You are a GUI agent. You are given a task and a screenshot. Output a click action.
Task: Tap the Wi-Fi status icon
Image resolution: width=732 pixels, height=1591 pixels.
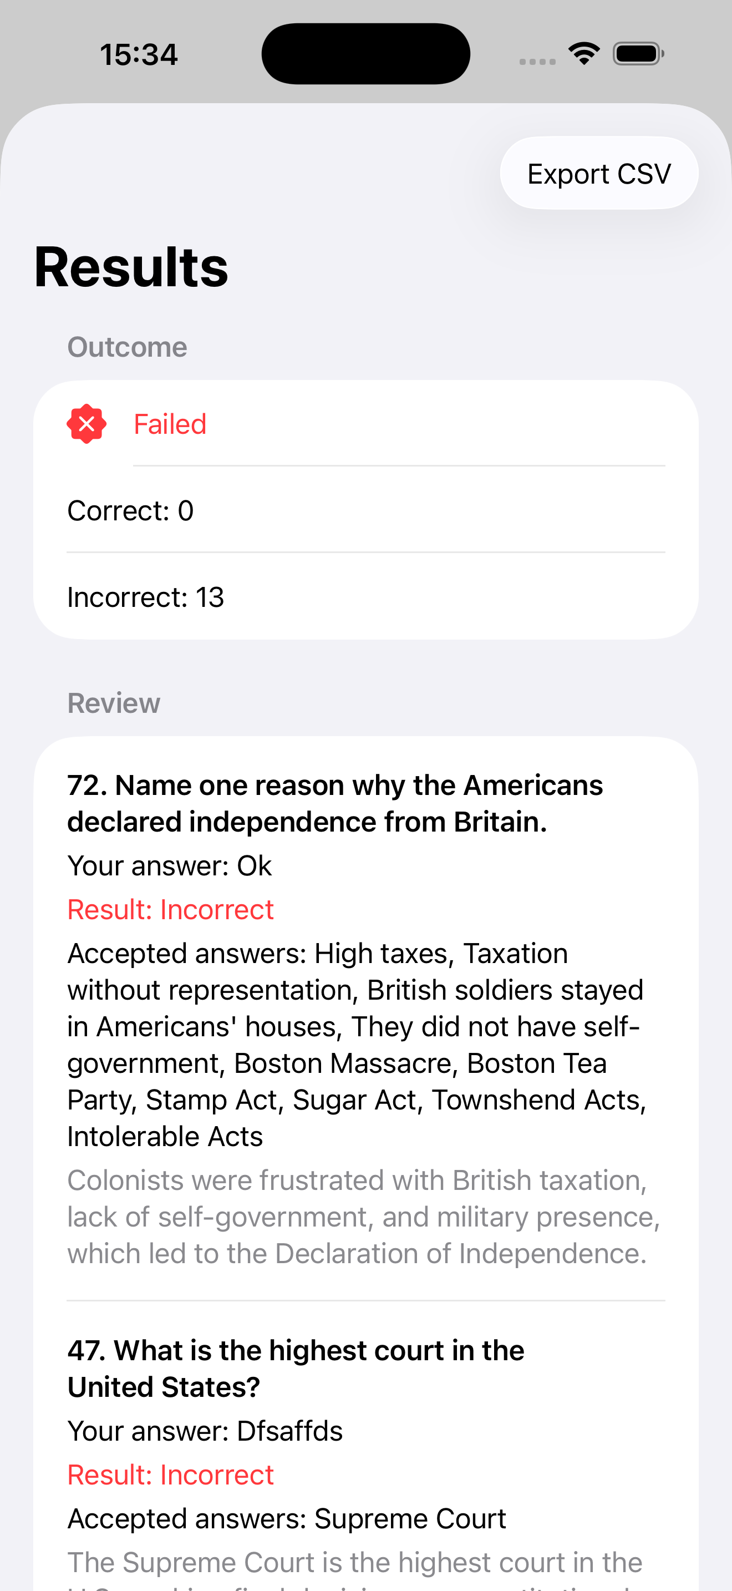(x=584, y=54)
